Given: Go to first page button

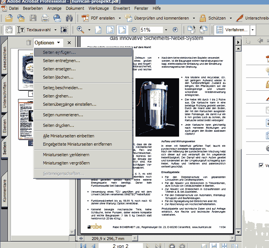Looking at the screenshot, I should pos(84,246).
